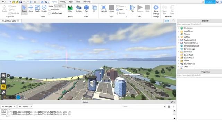Switch to the VIEW ribbon tab
Viewport: 222px width, 125px height.
coord(78,2)
